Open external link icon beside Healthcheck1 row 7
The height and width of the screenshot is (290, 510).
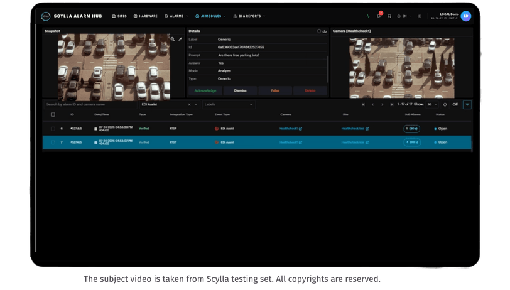[300, 142]
